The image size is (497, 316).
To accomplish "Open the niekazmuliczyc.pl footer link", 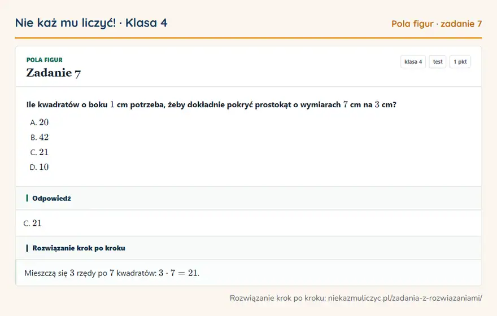I will coord(405,298).
